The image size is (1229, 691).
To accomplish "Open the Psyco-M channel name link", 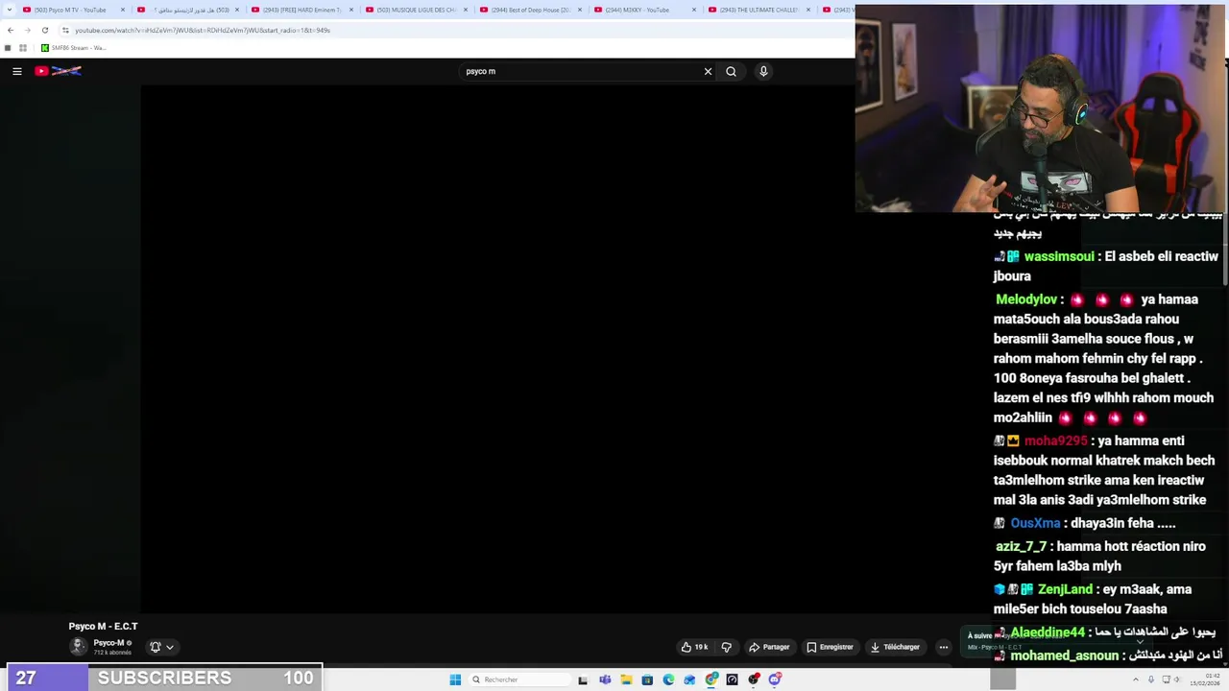I will point(108,643).
